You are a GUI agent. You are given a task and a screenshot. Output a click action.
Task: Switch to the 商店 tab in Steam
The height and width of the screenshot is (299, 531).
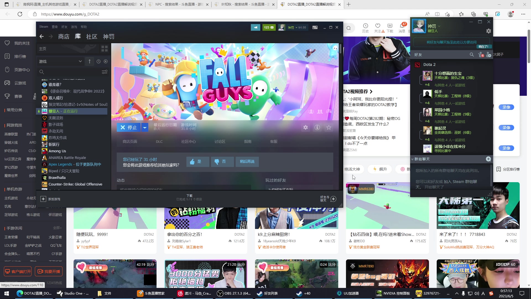point(64,37)
